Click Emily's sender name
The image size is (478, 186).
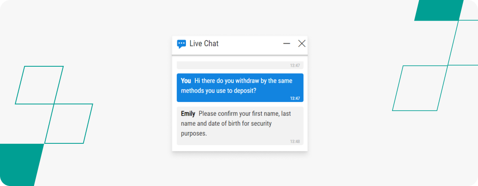[188, 114]
